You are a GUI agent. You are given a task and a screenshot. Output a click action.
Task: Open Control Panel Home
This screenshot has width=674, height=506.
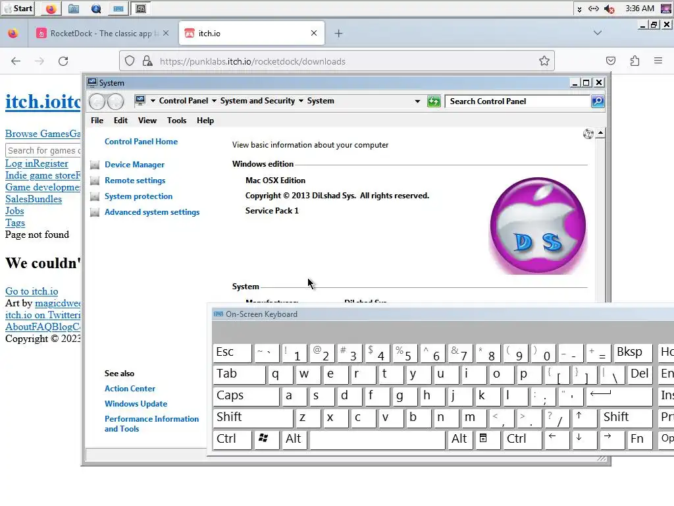pos(141,142)
